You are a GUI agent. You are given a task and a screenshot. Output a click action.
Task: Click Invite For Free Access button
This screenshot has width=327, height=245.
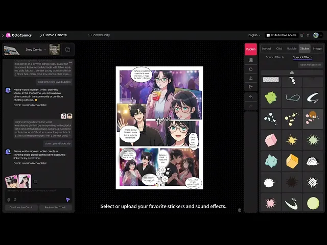click(282, 35)
